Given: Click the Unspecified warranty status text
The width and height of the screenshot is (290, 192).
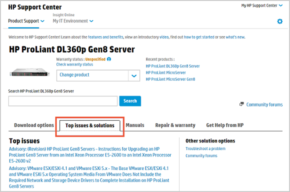Looking at the screenshot, I should (95, 59).
